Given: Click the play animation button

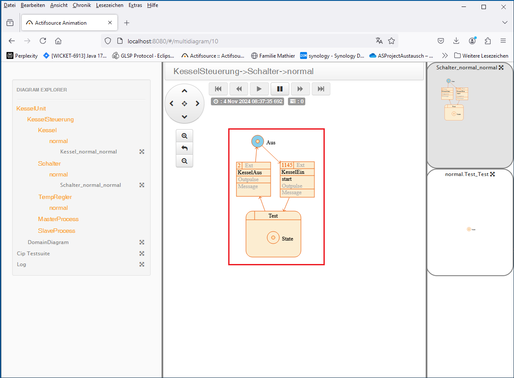Looking at the screenshot, I should point(259,89).
